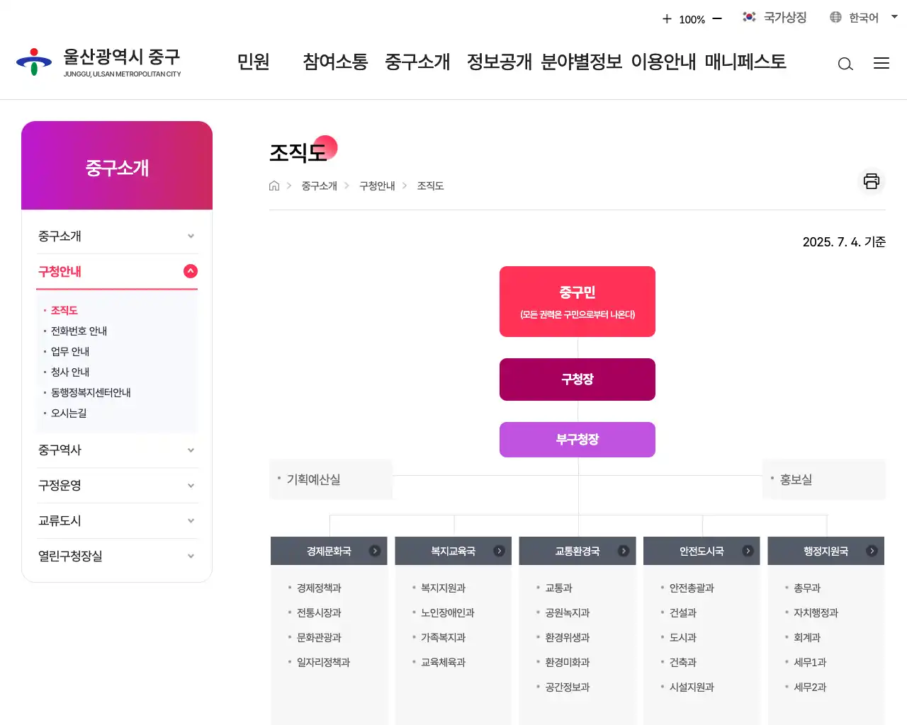Viewport: 907px width, 725px height.
Task: Expand the 중구역사 sidebar section
Action: point(117,450)
